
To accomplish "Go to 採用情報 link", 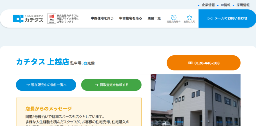I will point(243,5).
